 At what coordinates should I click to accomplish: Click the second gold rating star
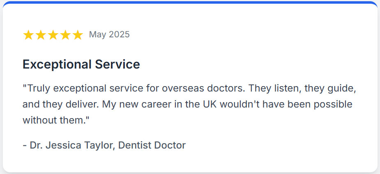pyautogui.click(x=41, y=35)
